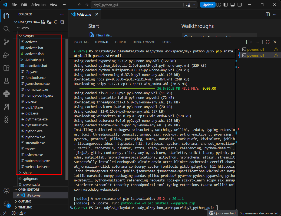Open the View menu
The image size is (281, 216).
(53, 5)
